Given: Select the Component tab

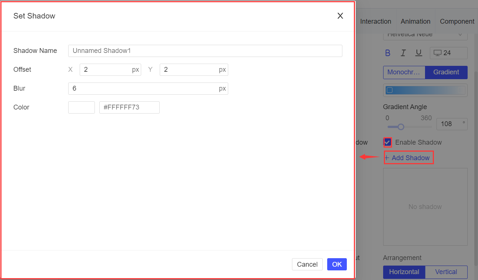Looking at the screenshot, I should click(457, 21).
